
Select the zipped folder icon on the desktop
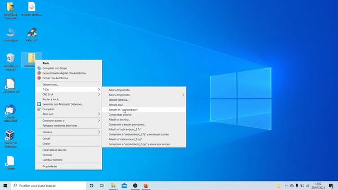(x=32, y=58)
